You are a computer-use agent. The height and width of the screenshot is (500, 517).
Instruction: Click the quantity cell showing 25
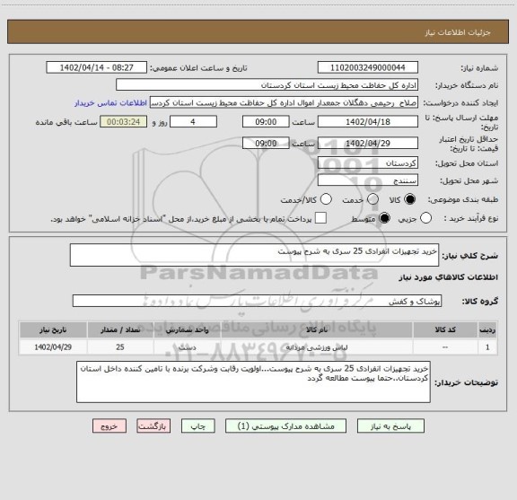(x=120, y=347)
